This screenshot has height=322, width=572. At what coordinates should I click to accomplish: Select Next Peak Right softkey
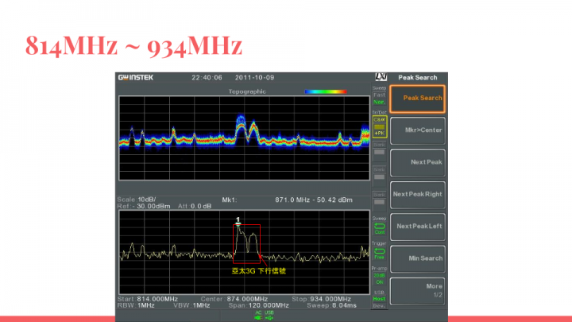[418, 195]
